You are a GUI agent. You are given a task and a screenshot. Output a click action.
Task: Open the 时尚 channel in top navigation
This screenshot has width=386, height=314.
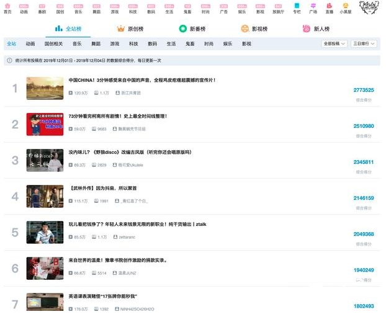(x=205, y=9)
